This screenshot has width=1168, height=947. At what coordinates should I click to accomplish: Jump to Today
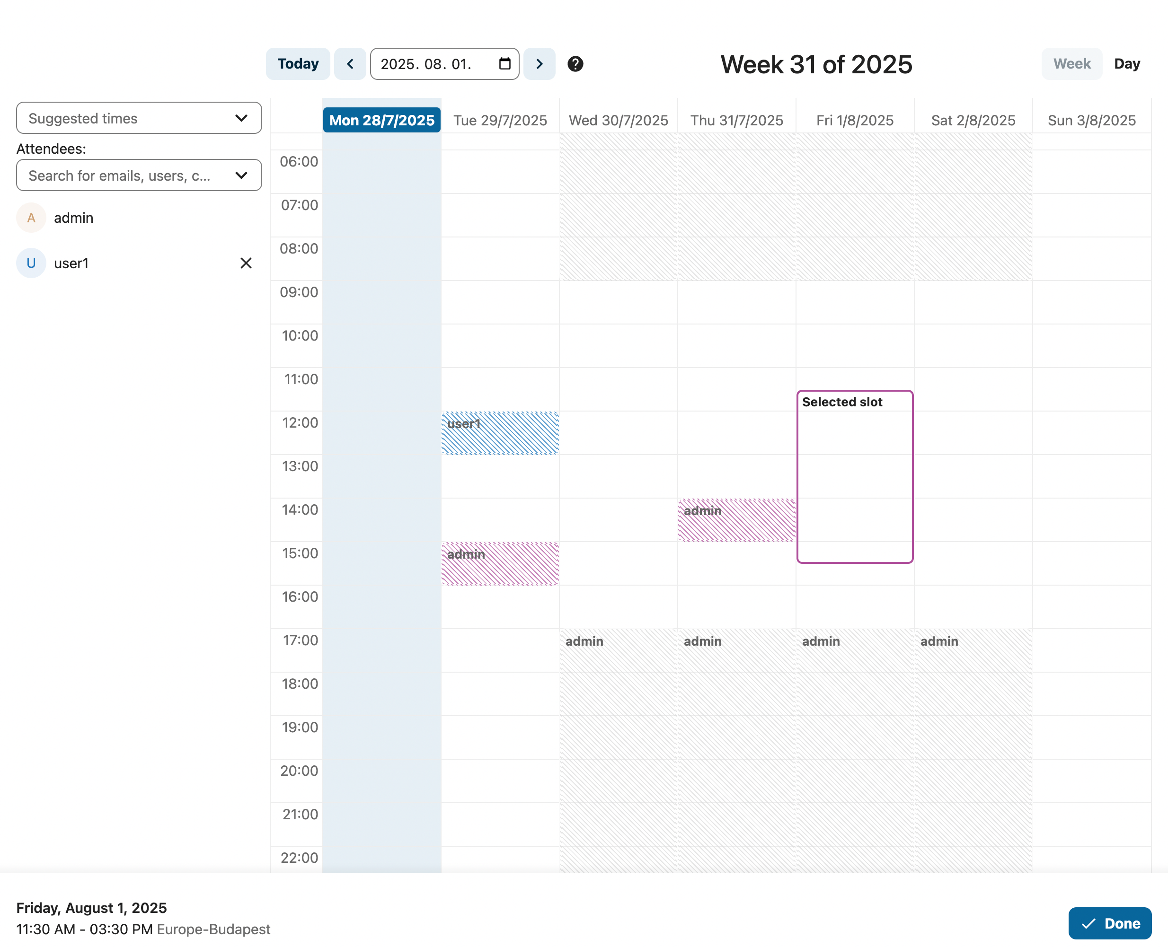pos(298,64)
